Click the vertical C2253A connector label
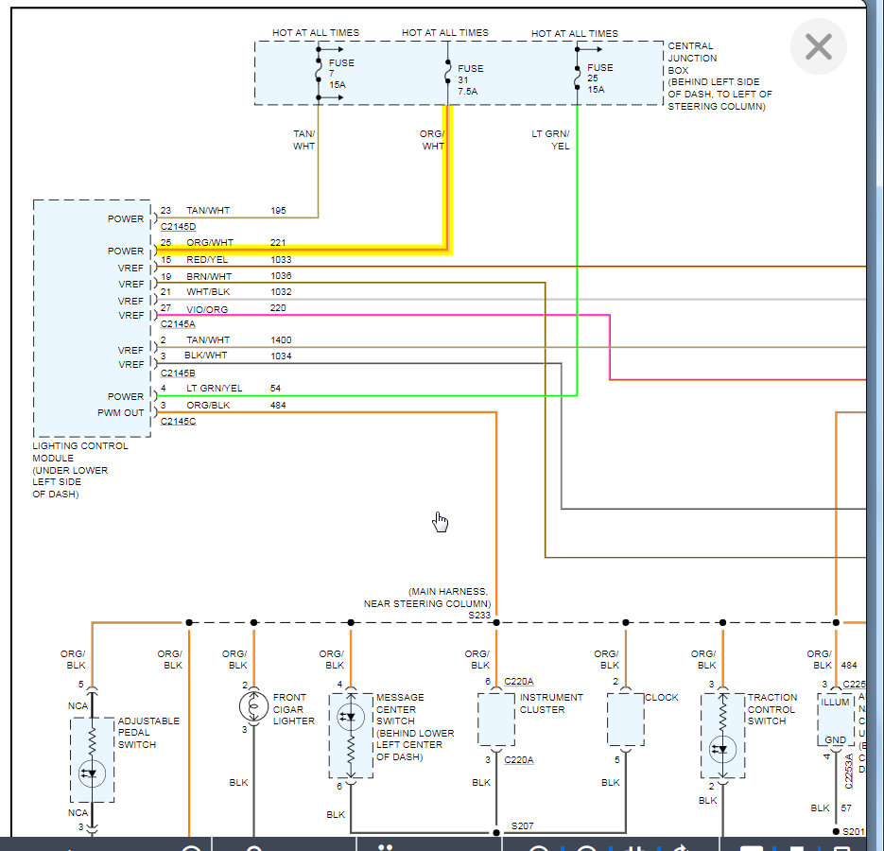 (848, 771)
